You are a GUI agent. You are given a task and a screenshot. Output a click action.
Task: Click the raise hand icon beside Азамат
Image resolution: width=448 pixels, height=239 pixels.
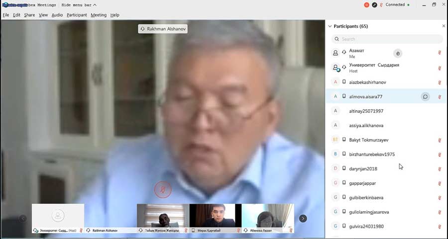397,53
